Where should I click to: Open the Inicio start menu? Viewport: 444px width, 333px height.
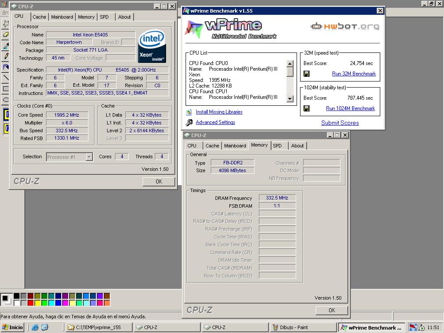(x=13, y=327)
